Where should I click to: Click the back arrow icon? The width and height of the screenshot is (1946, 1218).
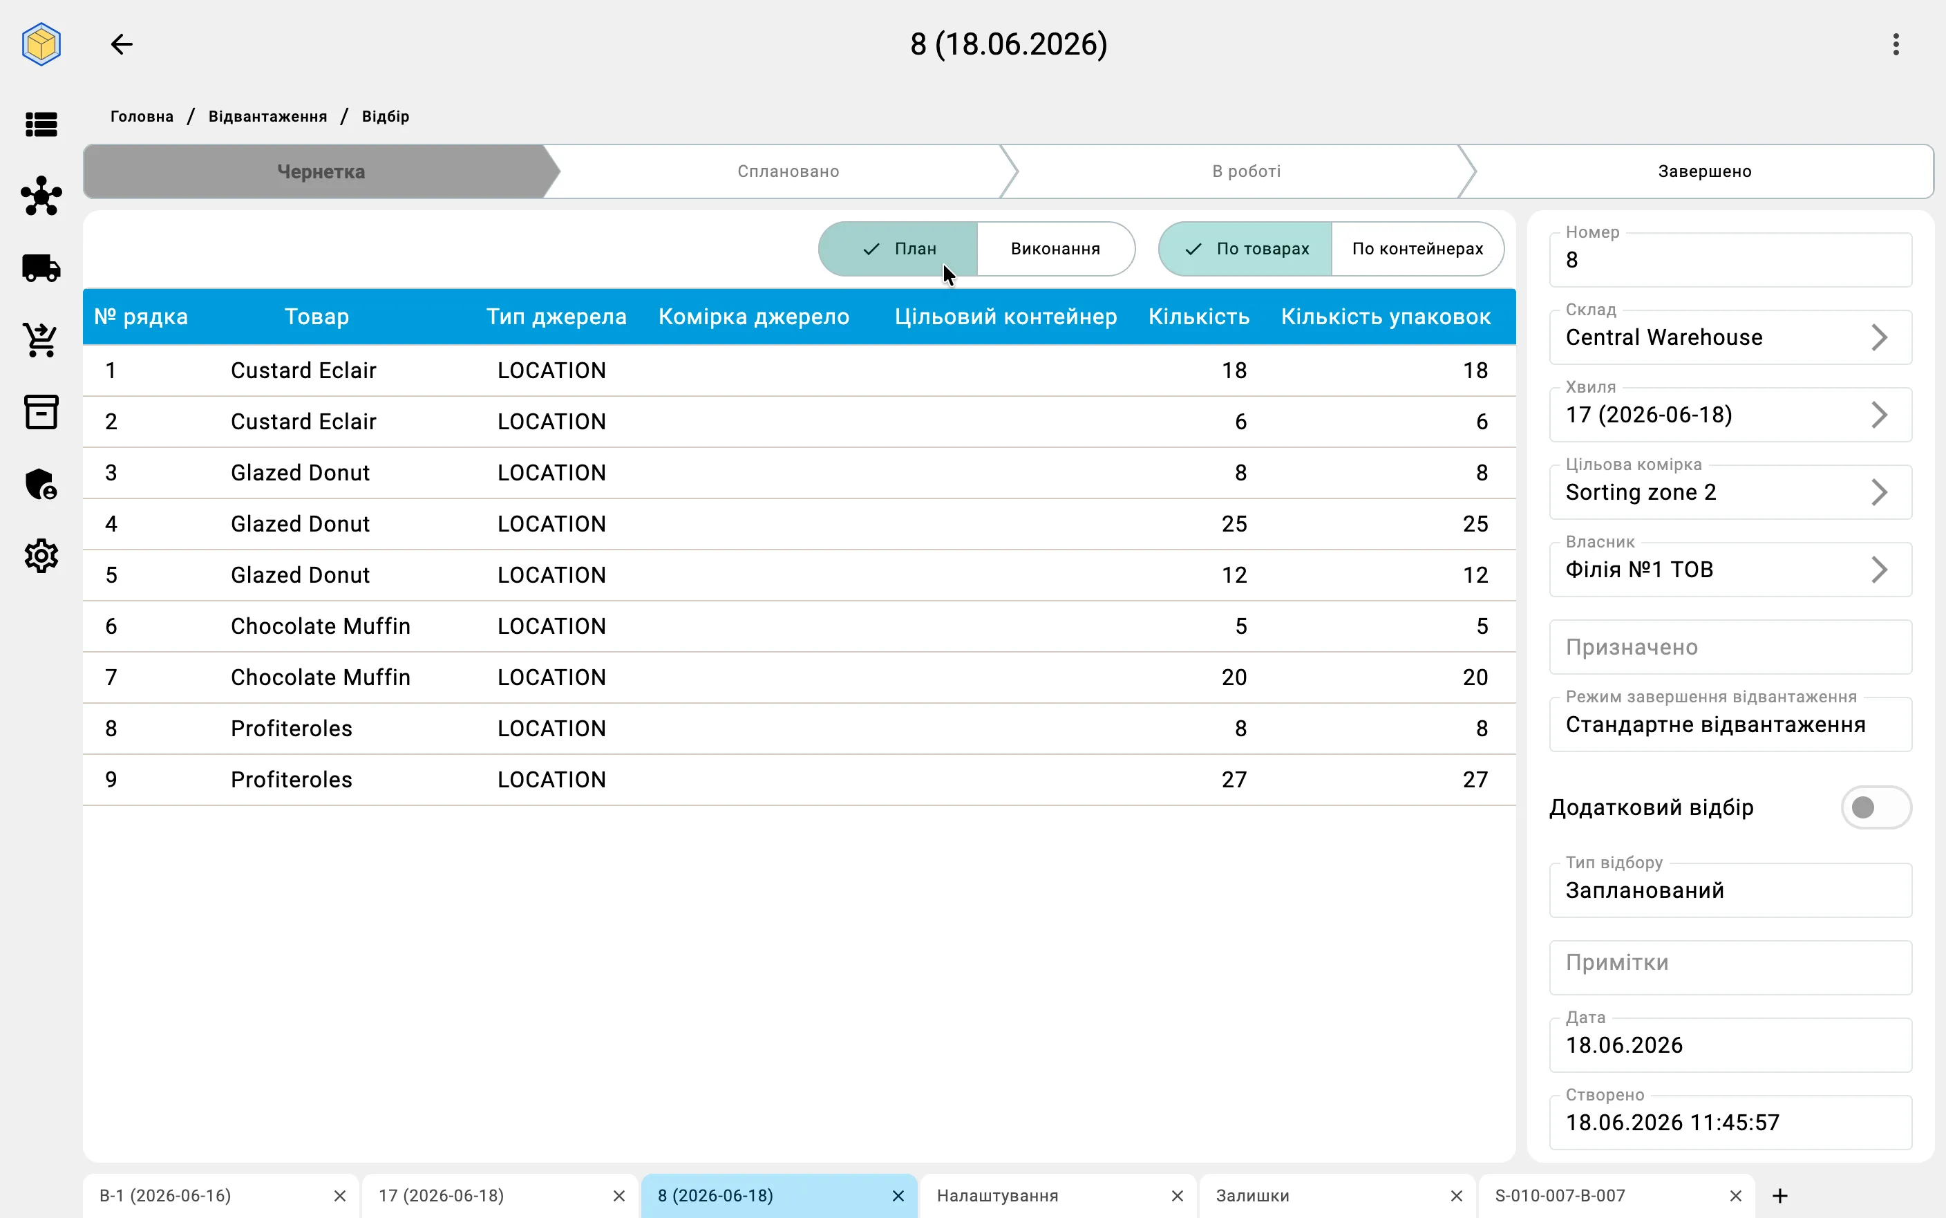(122, 44)
